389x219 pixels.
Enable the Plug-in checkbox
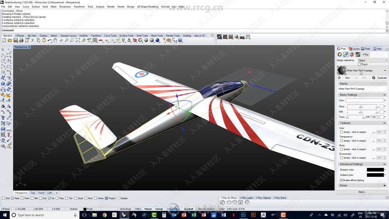[359, 64]
